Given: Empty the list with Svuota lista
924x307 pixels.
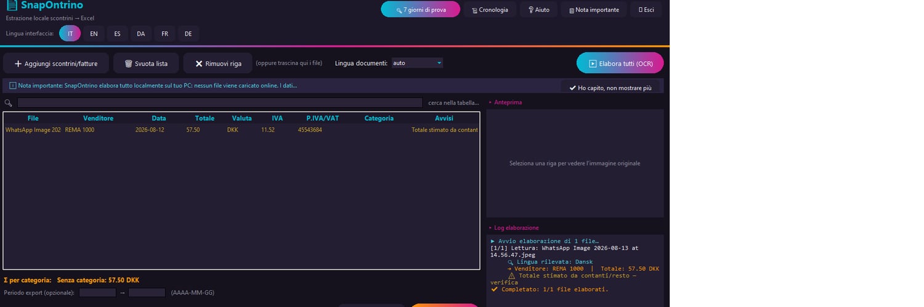Looking at the screenshot, I should pyautogui.click(x=146, y=63).
